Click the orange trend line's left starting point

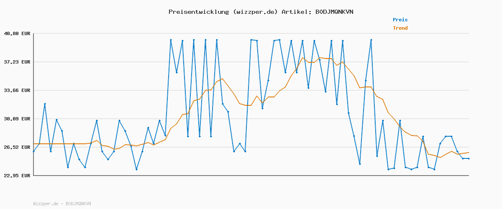pyautogui.click(x=33, y=144)
